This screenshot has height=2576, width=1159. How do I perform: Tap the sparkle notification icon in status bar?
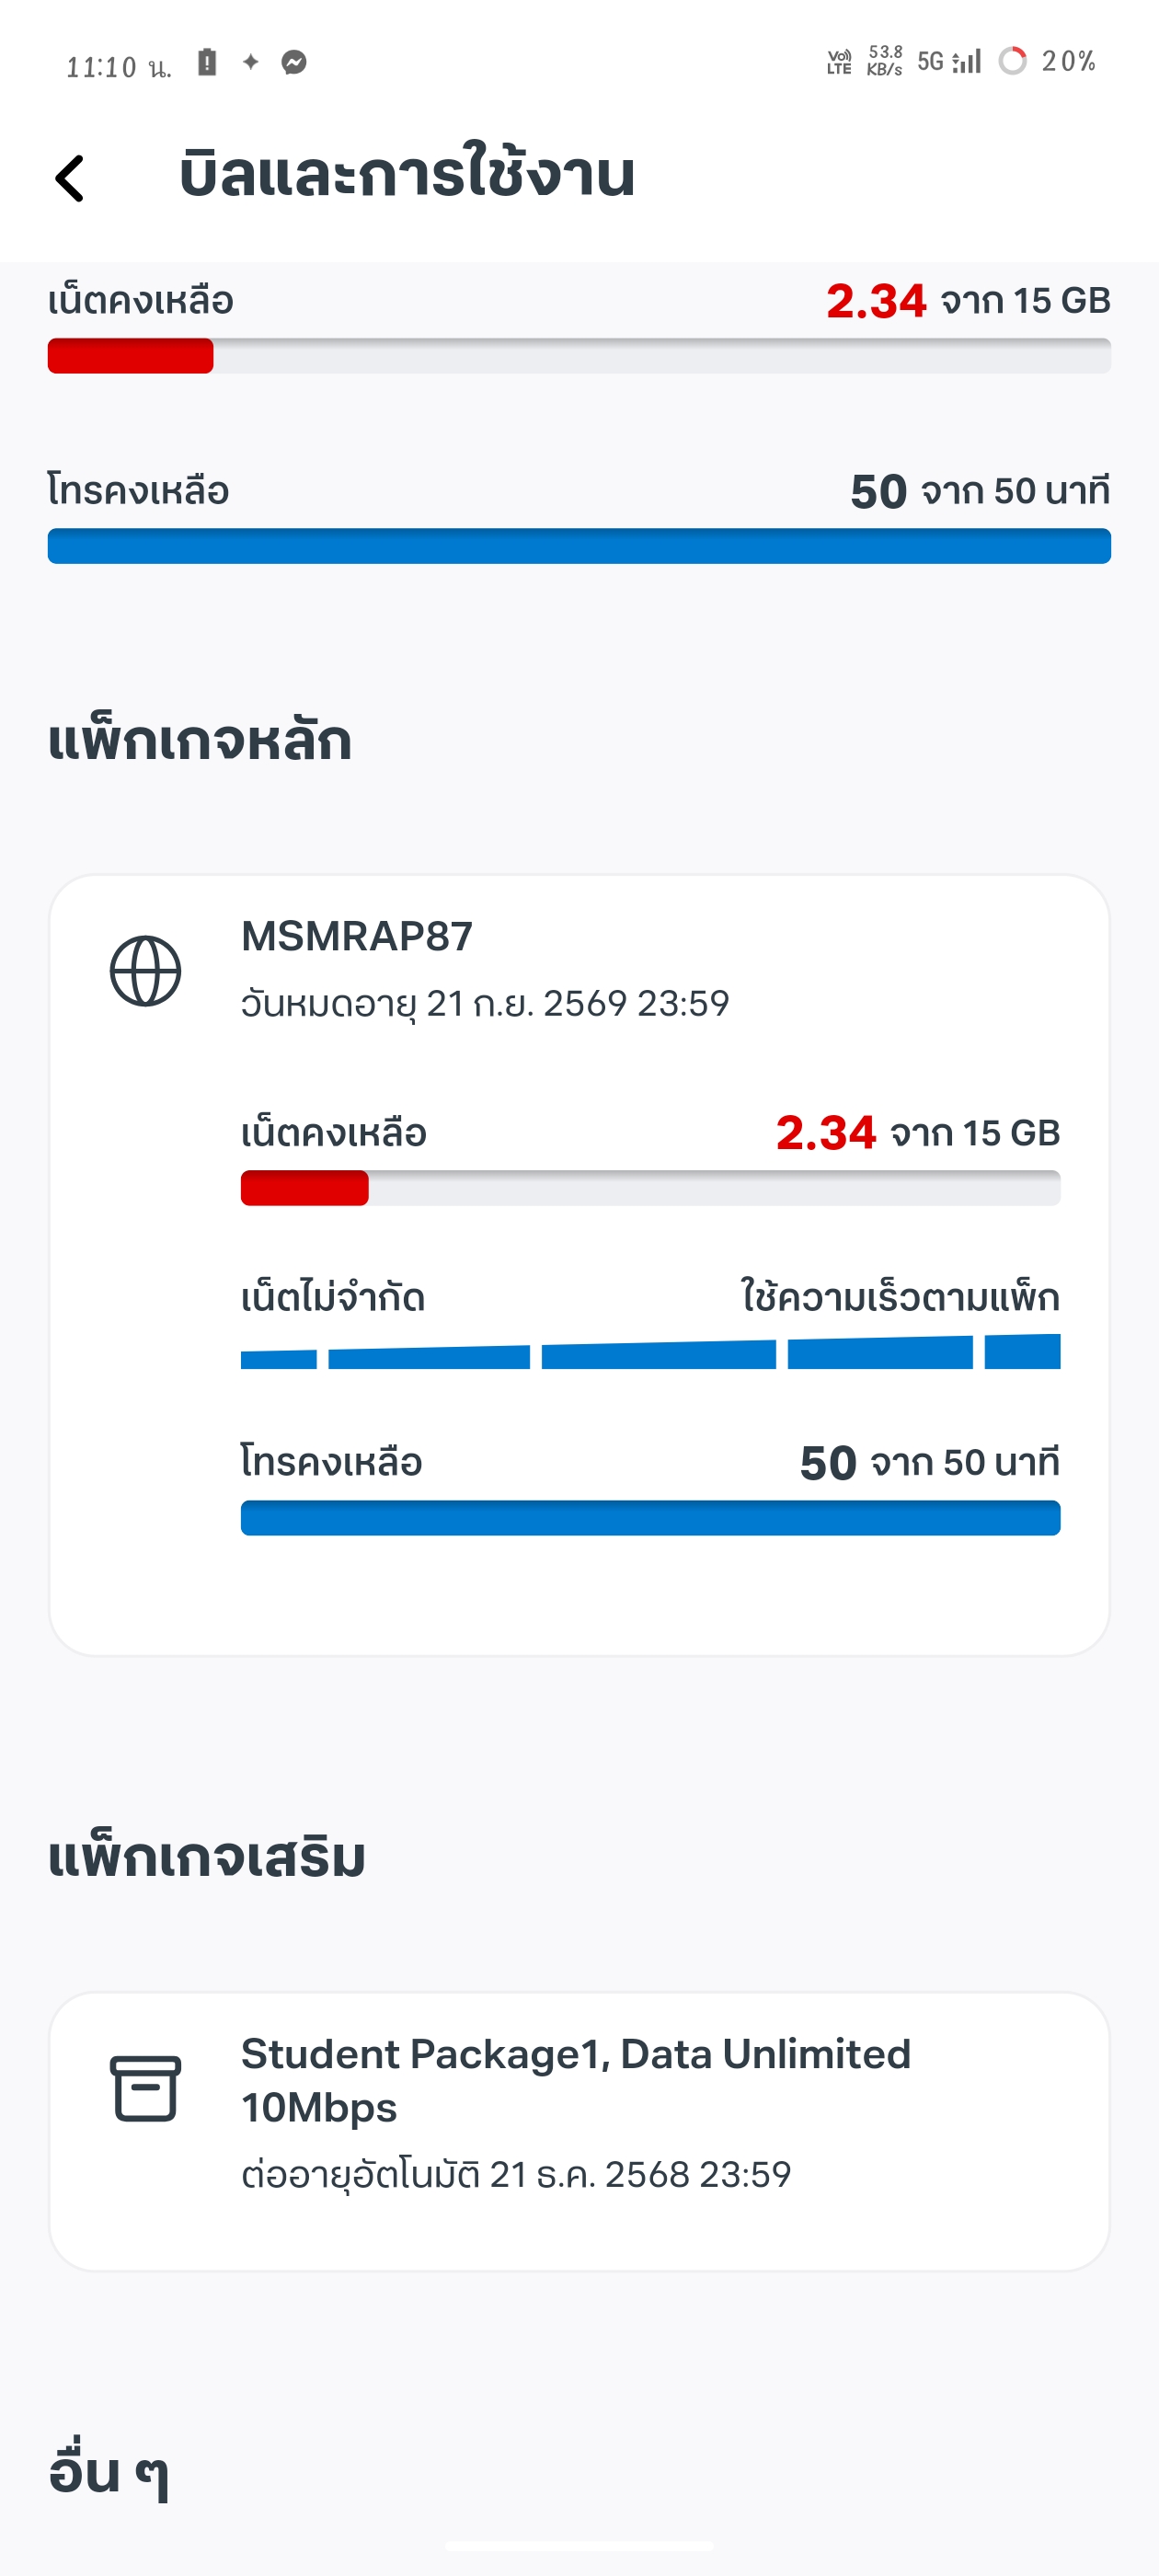click(251, 62)
